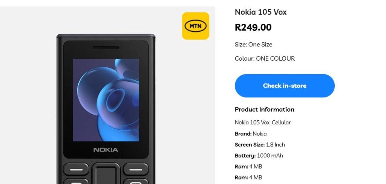Screen dimensions: 386x184
Task: Click the NOKIA logo on the phone
Action: [106, 150]
